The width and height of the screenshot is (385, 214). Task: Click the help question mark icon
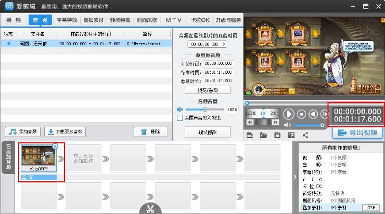click(x=291, y=135)
